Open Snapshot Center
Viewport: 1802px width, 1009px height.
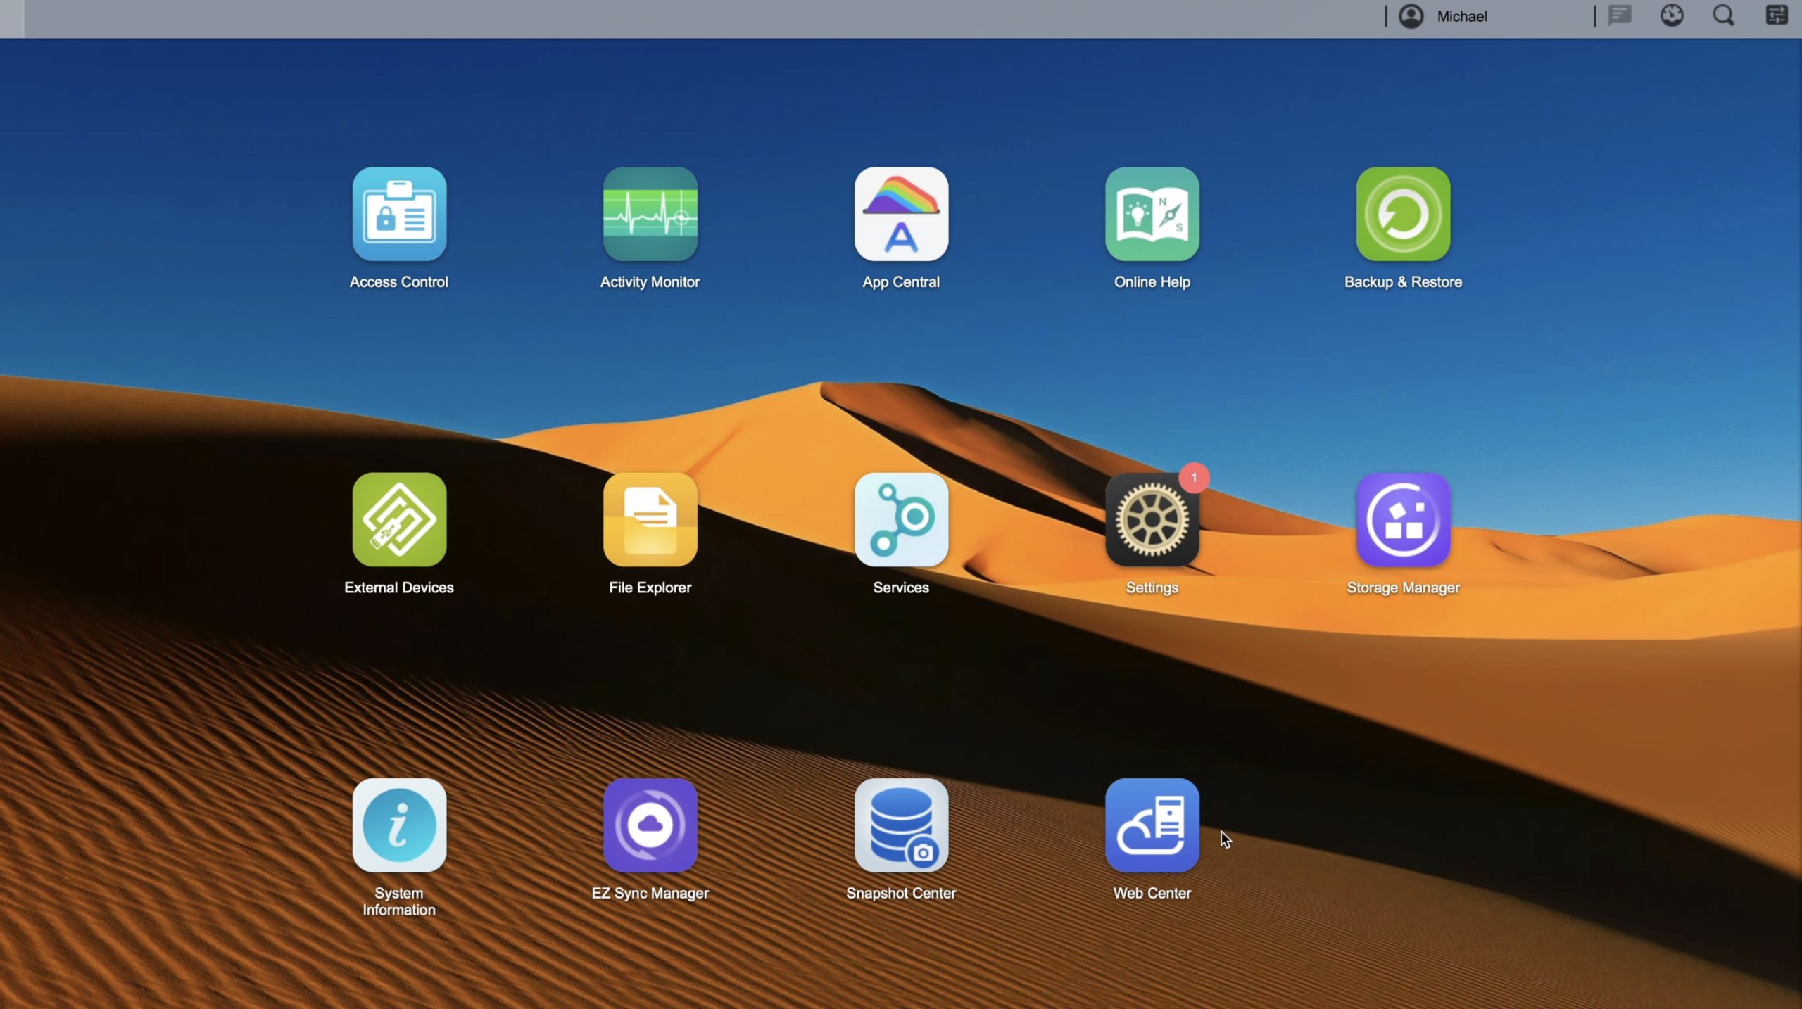(901, 825)
